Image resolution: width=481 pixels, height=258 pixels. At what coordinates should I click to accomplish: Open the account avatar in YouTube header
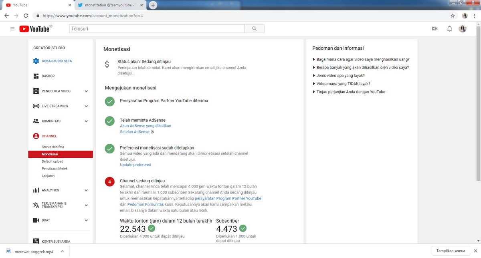463,29
